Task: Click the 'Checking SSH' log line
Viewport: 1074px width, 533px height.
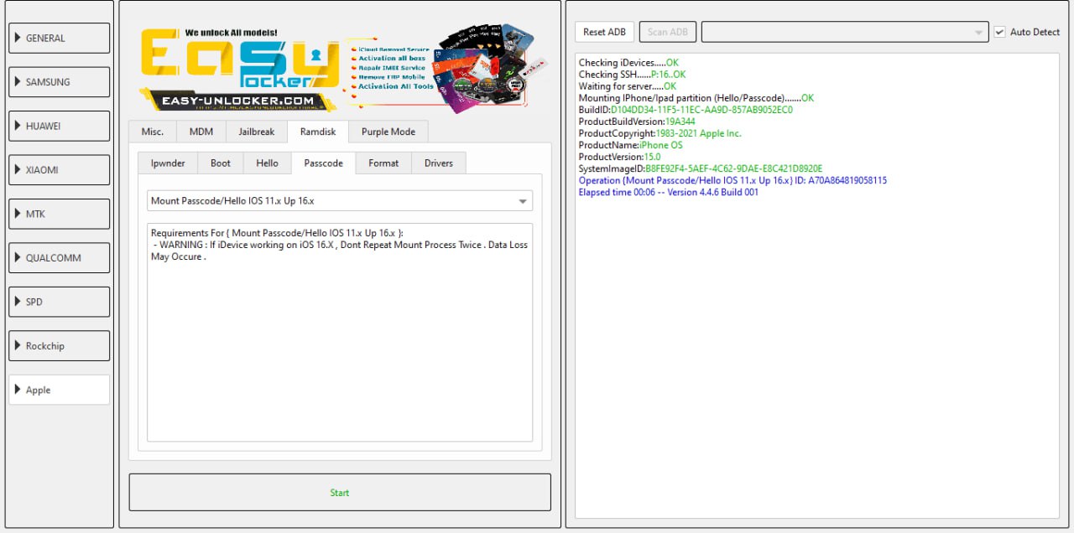Action: (x=633, y=75)
